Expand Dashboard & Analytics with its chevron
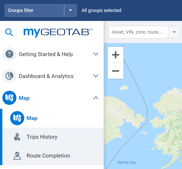Screen dimensions: 182x169 coord(96,76)
